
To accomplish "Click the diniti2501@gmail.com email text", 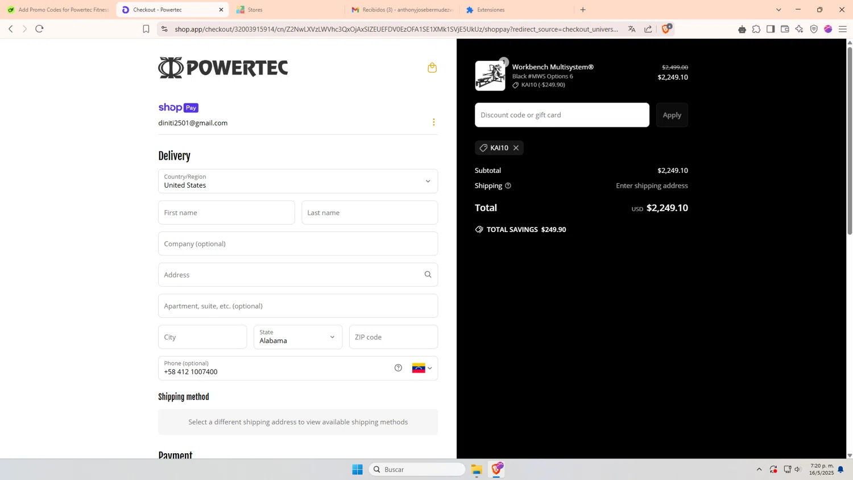I will 193,123.
